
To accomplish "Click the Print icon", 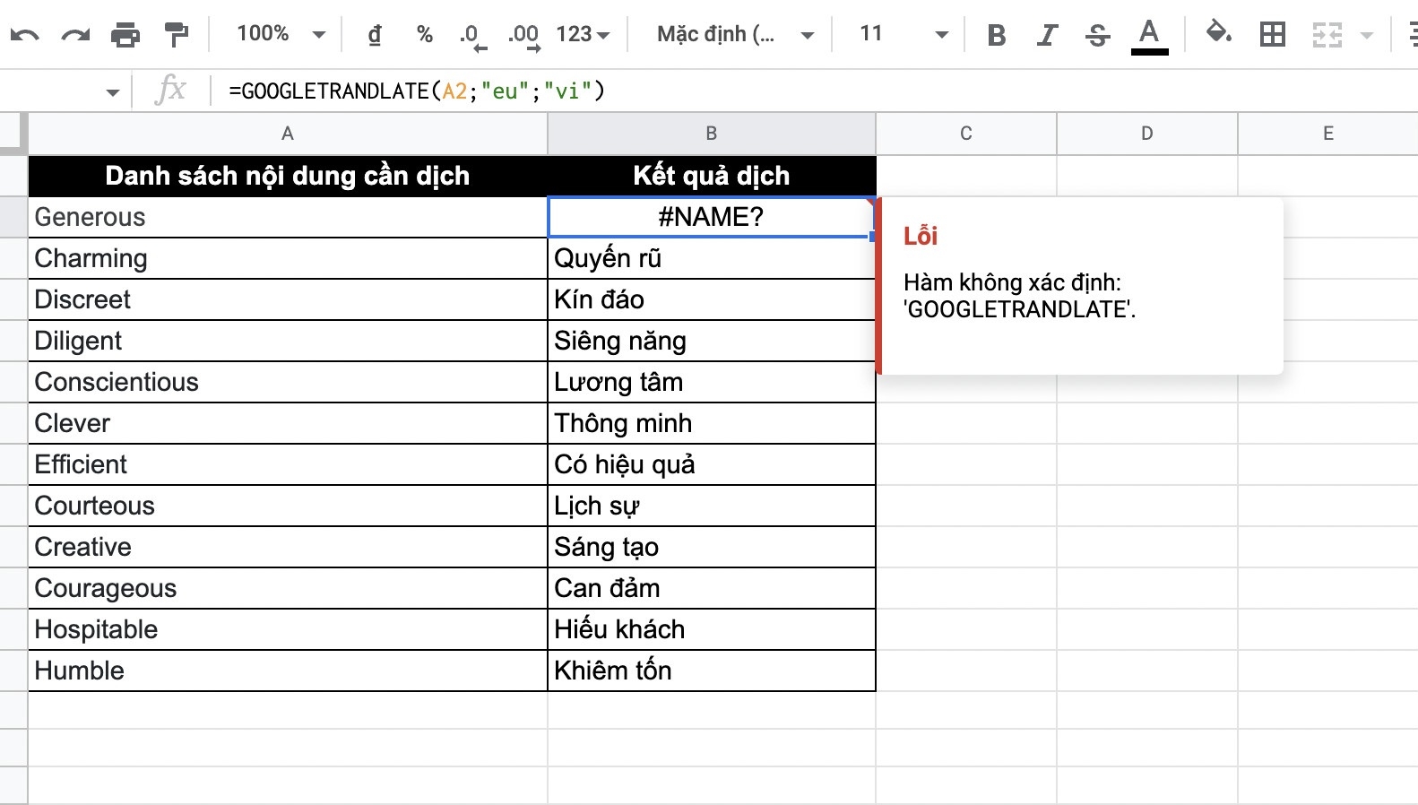I will point(125,35).
